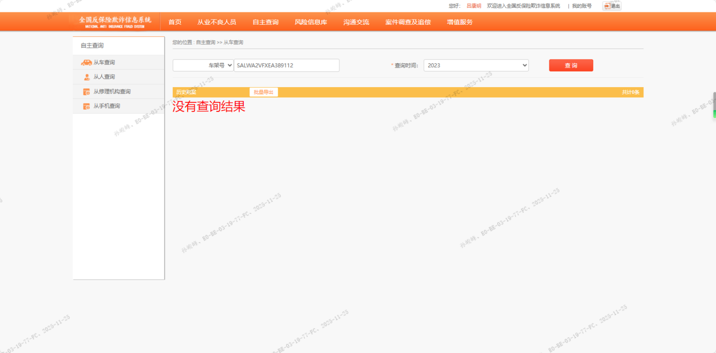Click the system logo 全国反保险欺诈信息系统
The image size is (716, 353).
click(x=115, y=21)
